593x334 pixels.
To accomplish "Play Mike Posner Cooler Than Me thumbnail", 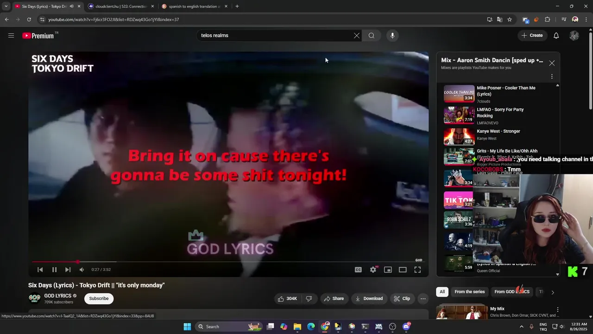I will [x=459, y=93].
